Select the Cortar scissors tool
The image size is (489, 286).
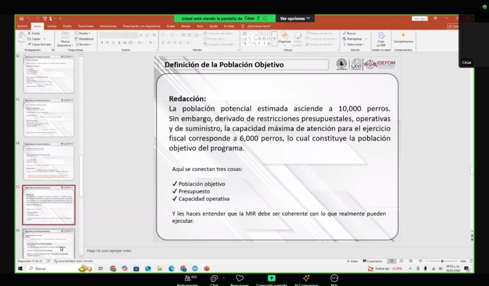[x=33, y=33]
